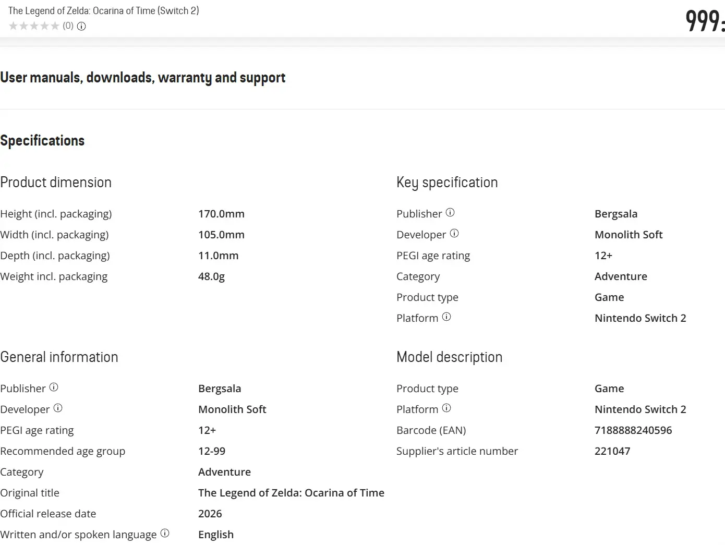725x545 pixels.
Task: Click info icon beside Key specification Developer
Action: click(454, 234)
